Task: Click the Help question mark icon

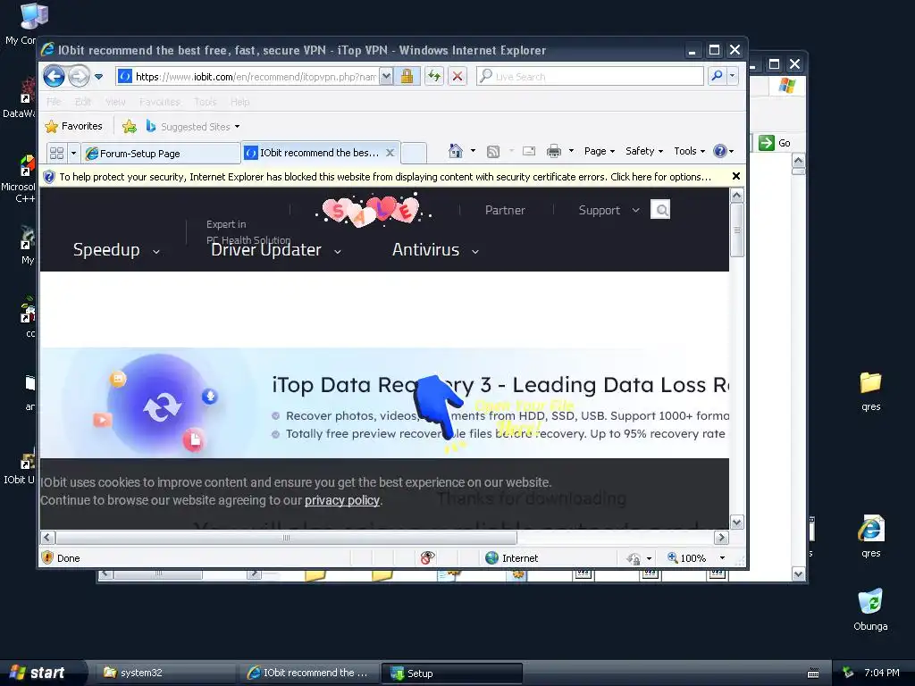Action: [720, 151]
